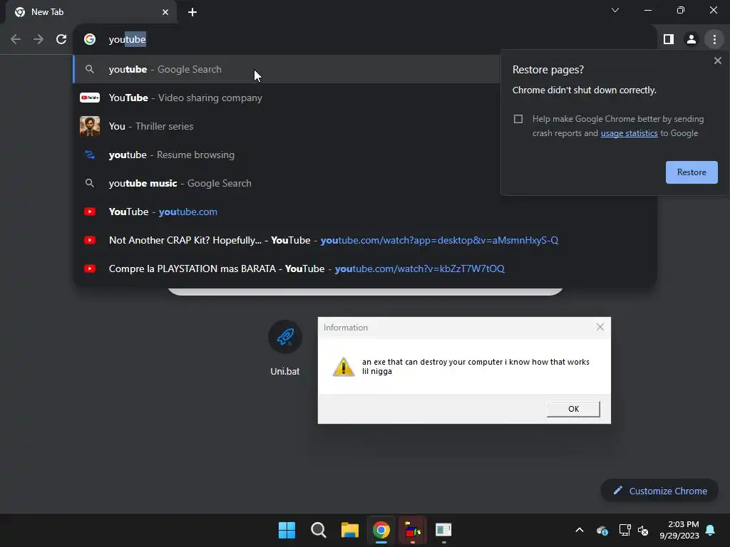Viewport: 730px width, 547px height.
Task: Close the New Tab tab
Action: pyautogui.click(x=165, y=12)
